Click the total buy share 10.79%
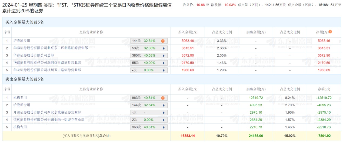The width and height of the screenshot is (343, 142). tap(222, 136)
